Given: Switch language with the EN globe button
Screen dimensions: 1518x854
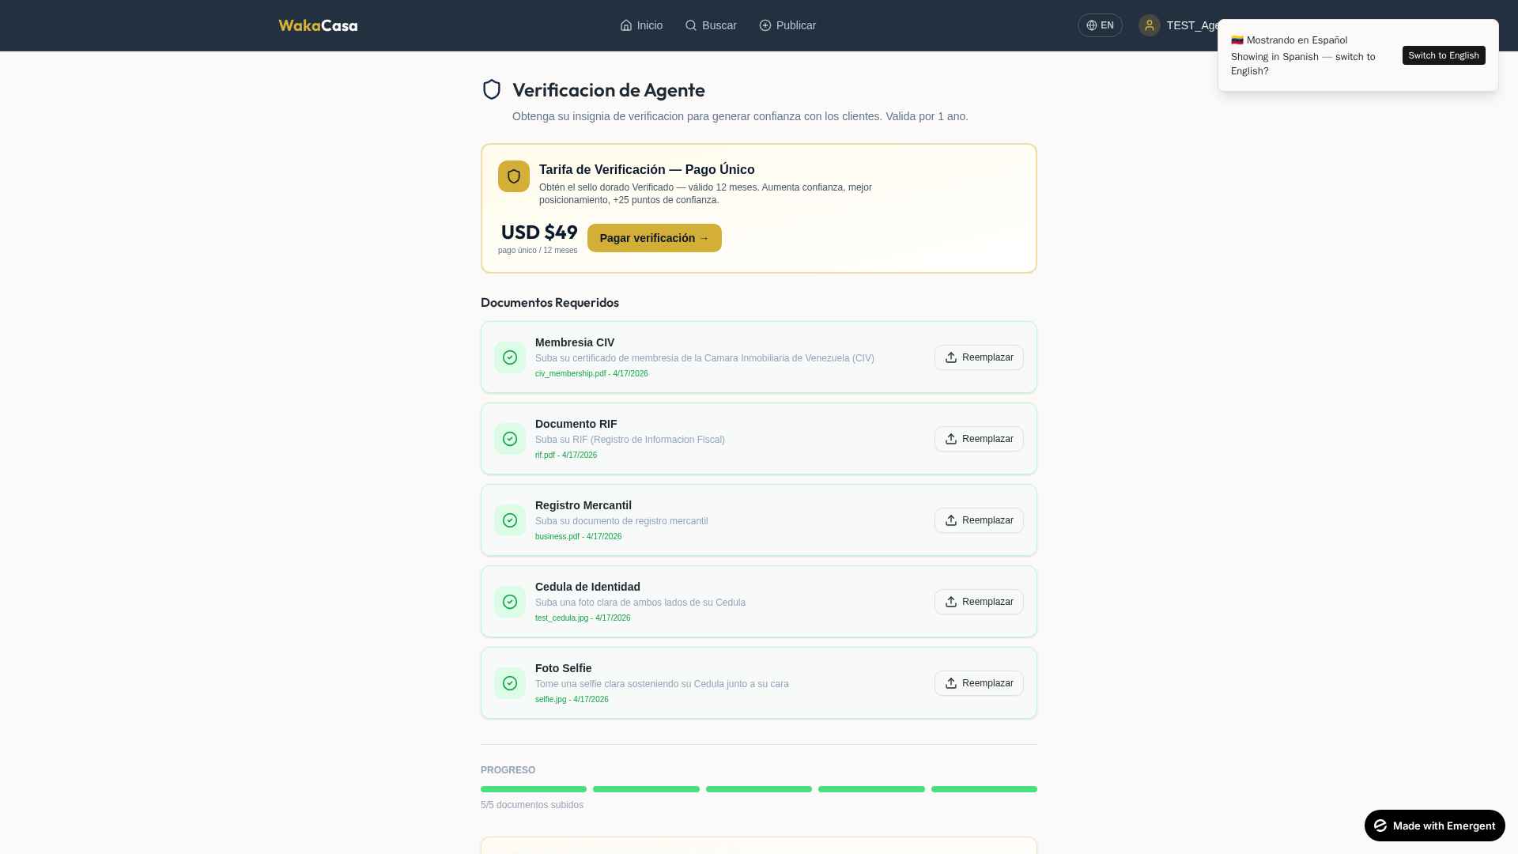Looking at the screenshot, I should pyautogui.click(x=1100, y=25).
